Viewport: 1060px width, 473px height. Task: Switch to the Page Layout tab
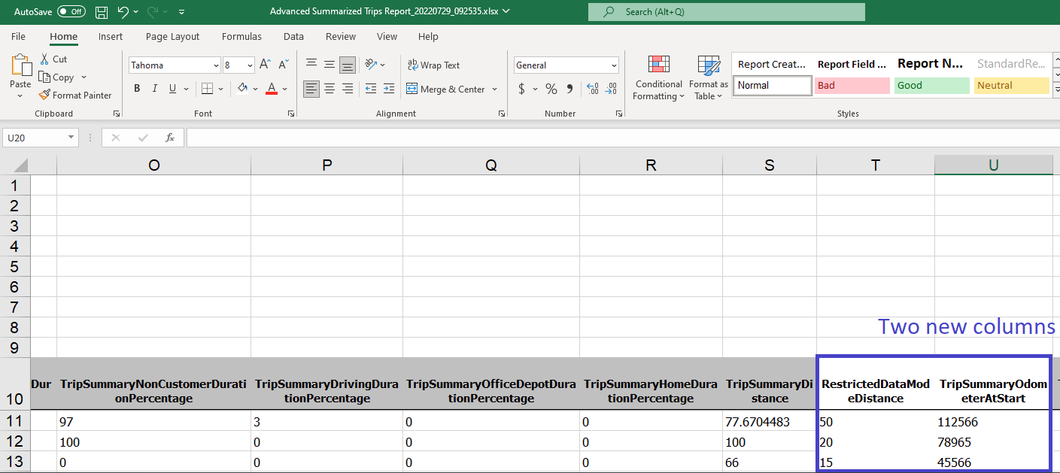click(x=172, y=36)
